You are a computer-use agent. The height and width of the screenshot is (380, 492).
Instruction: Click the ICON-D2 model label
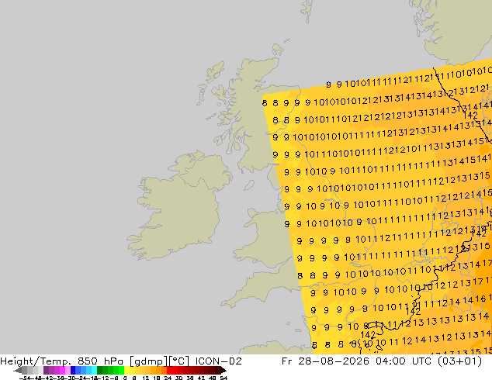tap(218, 361)
